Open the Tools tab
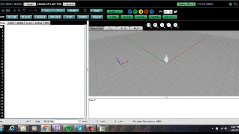Image resolution: width=239 pixels, height=134 pixels. click(x=29, y=23)
